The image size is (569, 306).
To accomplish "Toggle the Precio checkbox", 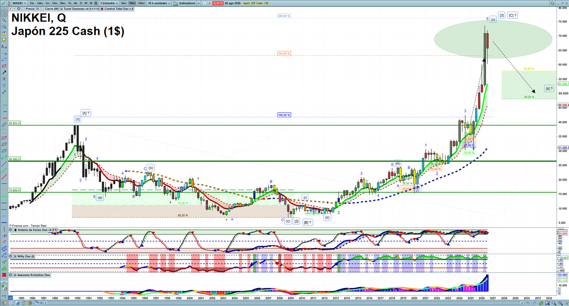I will pyautogui.click(x=23, y=9).
